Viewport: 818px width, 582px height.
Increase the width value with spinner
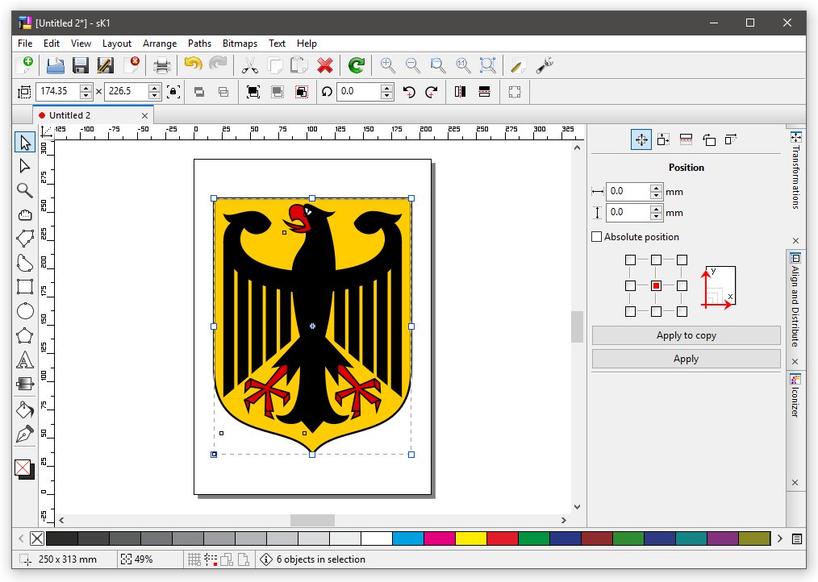pos(86,88)
